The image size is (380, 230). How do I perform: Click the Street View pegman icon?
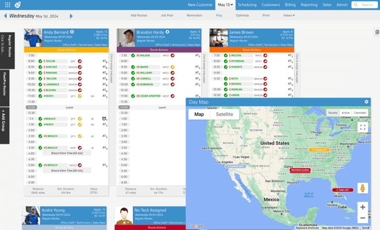pos(363,188)
